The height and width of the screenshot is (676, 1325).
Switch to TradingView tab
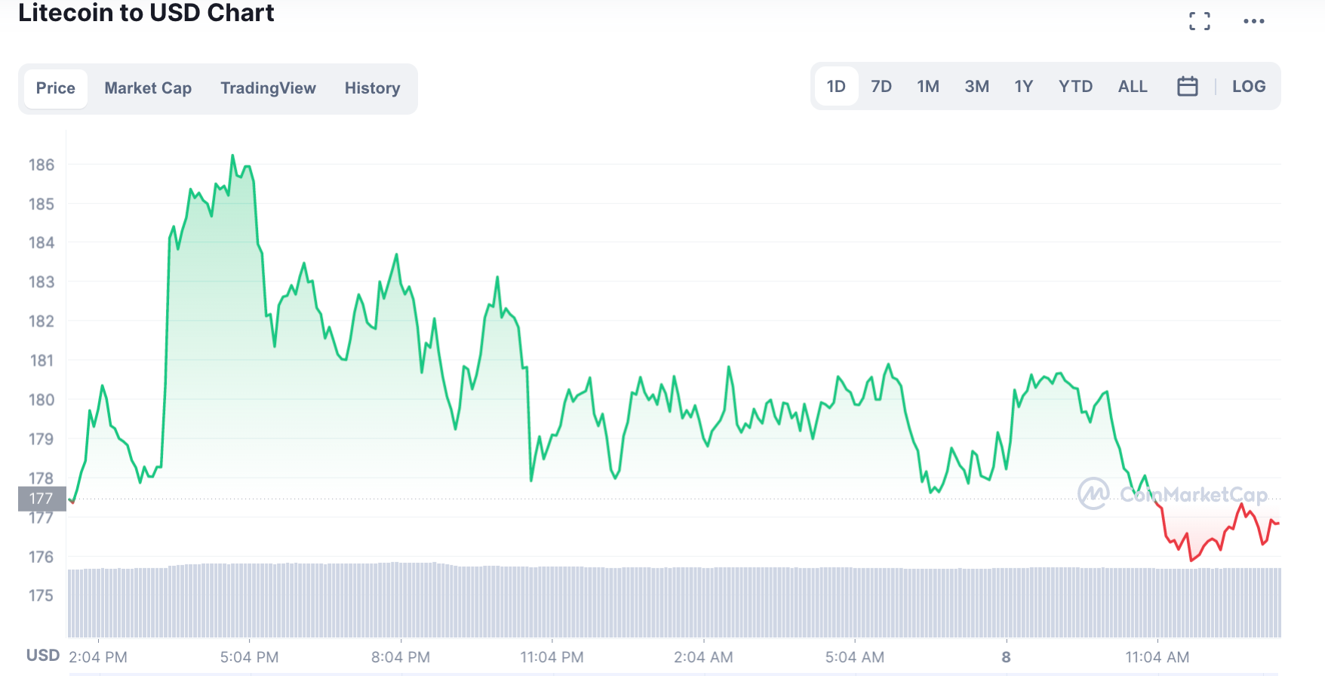click(268, 88)
